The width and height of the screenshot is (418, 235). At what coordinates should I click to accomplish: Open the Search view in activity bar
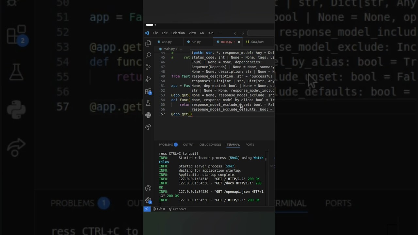[x=148, y=55]
